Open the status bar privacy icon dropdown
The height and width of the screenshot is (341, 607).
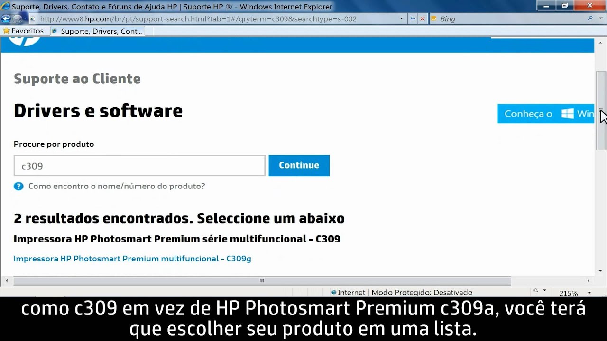545,291
